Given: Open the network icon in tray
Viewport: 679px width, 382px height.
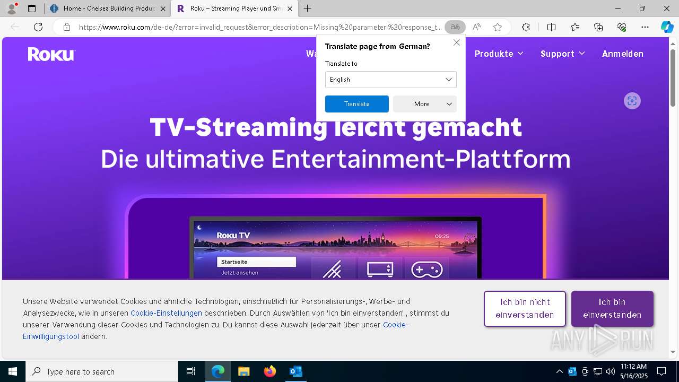Looking at the screenshot, I should 598,371.
